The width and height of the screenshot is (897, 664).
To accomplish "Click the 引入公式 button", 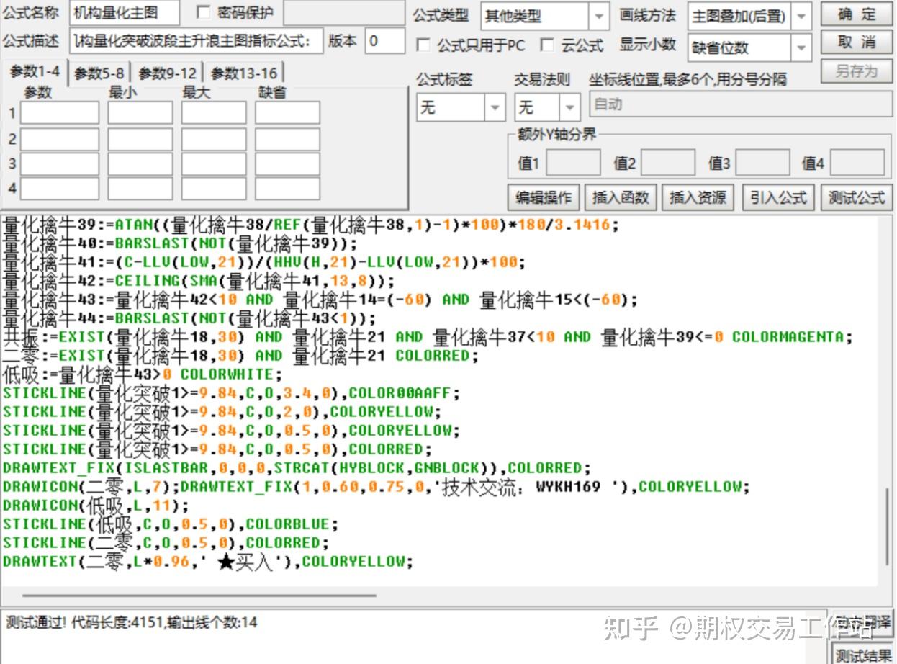I will tap(777, 197).
